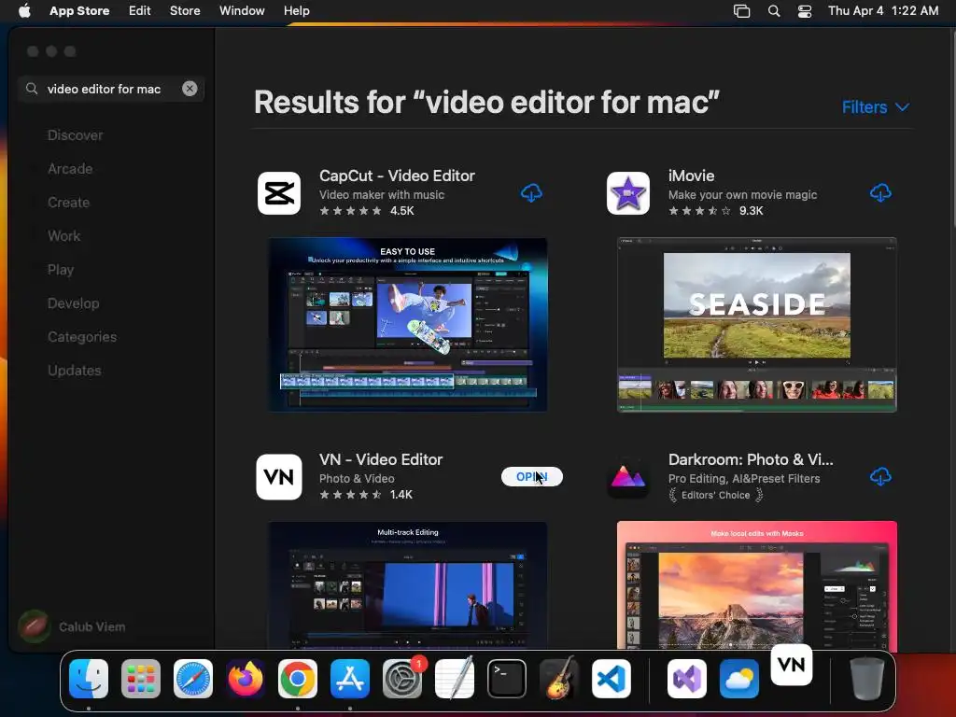Expand the Filters dropdown
This screenshot has width=956, height=717.
tap(876, 107)
